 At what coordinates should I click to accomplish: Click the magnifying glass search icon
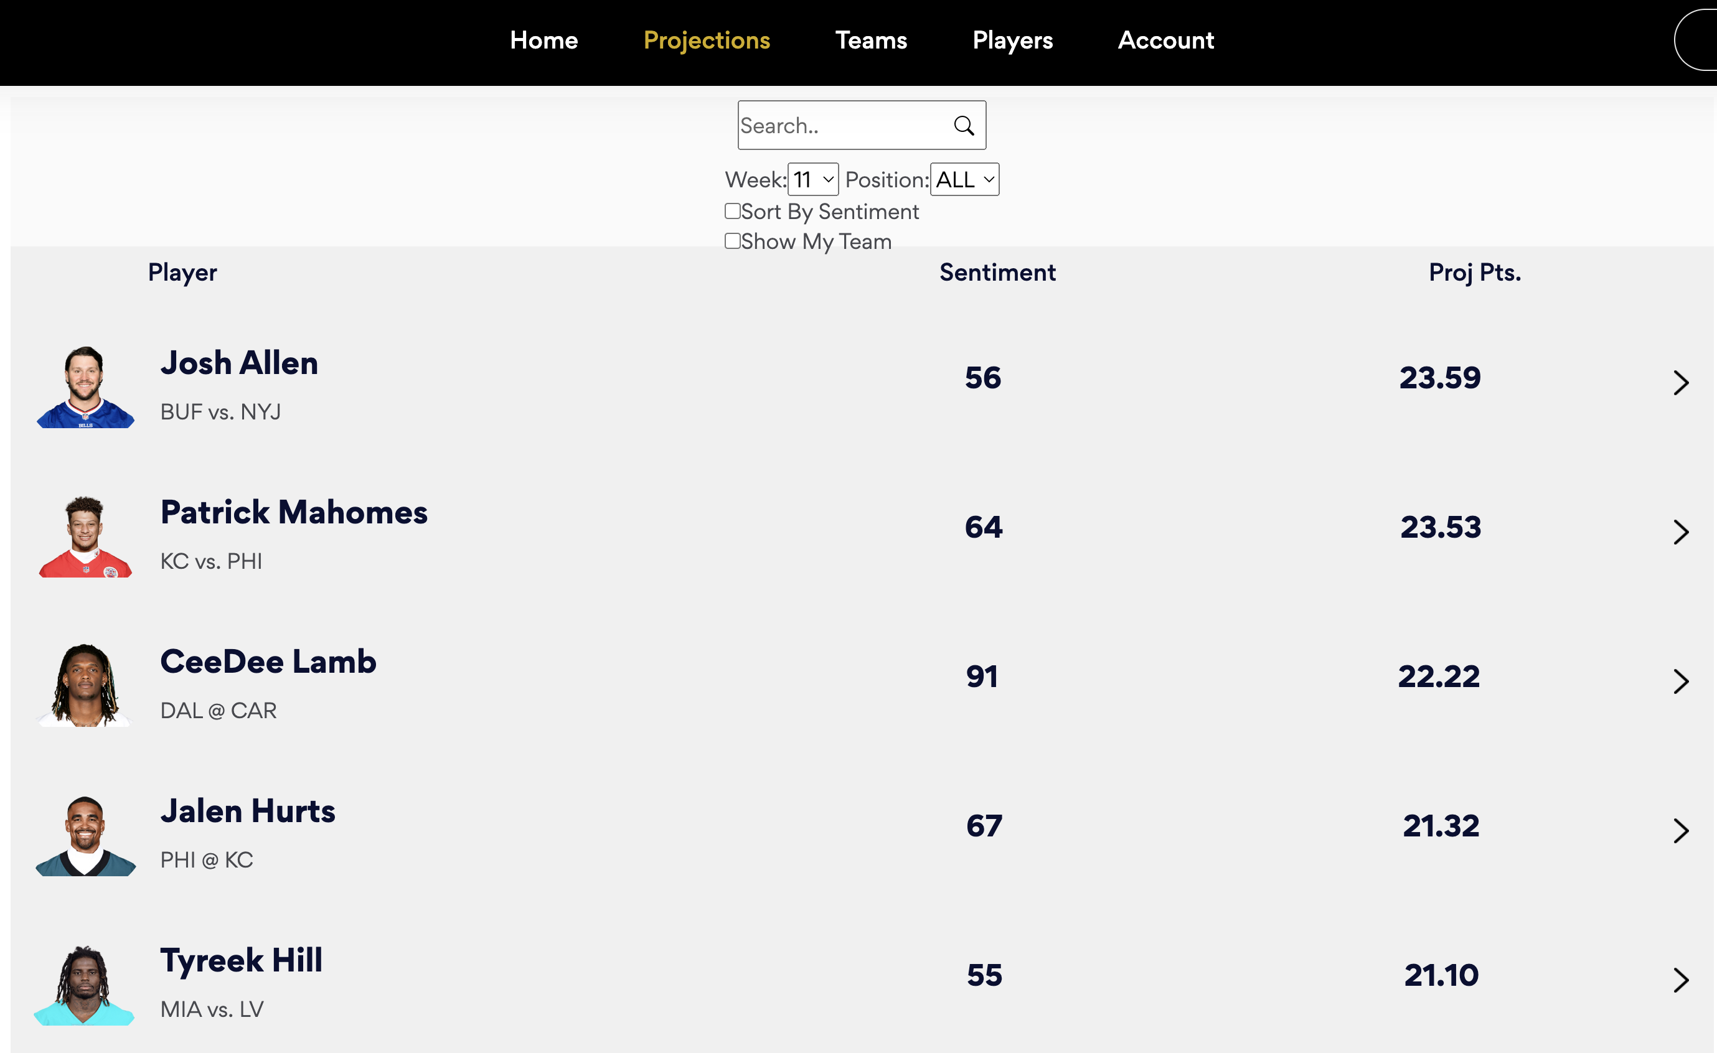[964, 125]
